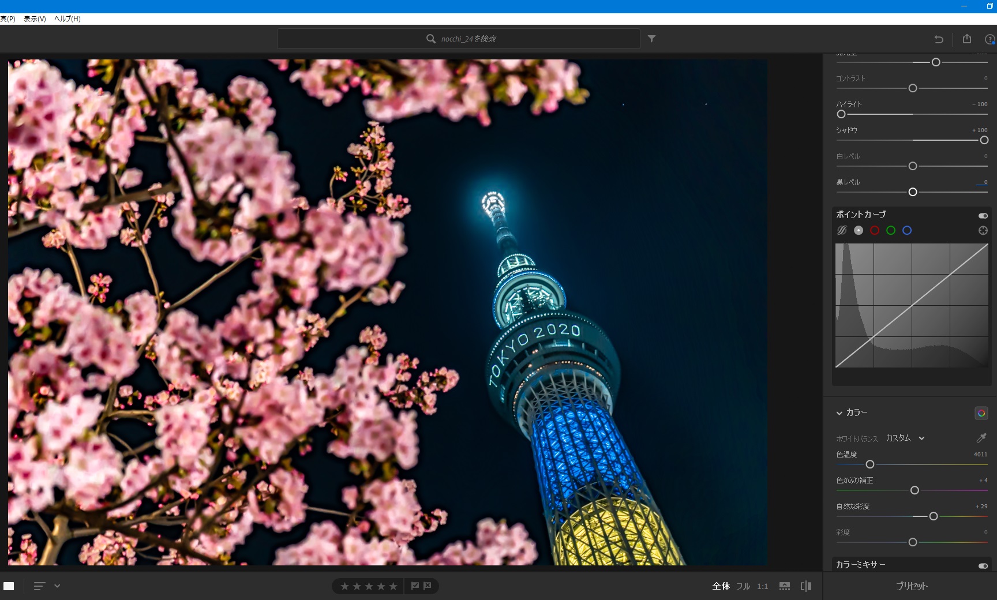Viewport: 997px width, 600px height.
Task: Set zoom to 1:1
Action: [x=763, y=586]
